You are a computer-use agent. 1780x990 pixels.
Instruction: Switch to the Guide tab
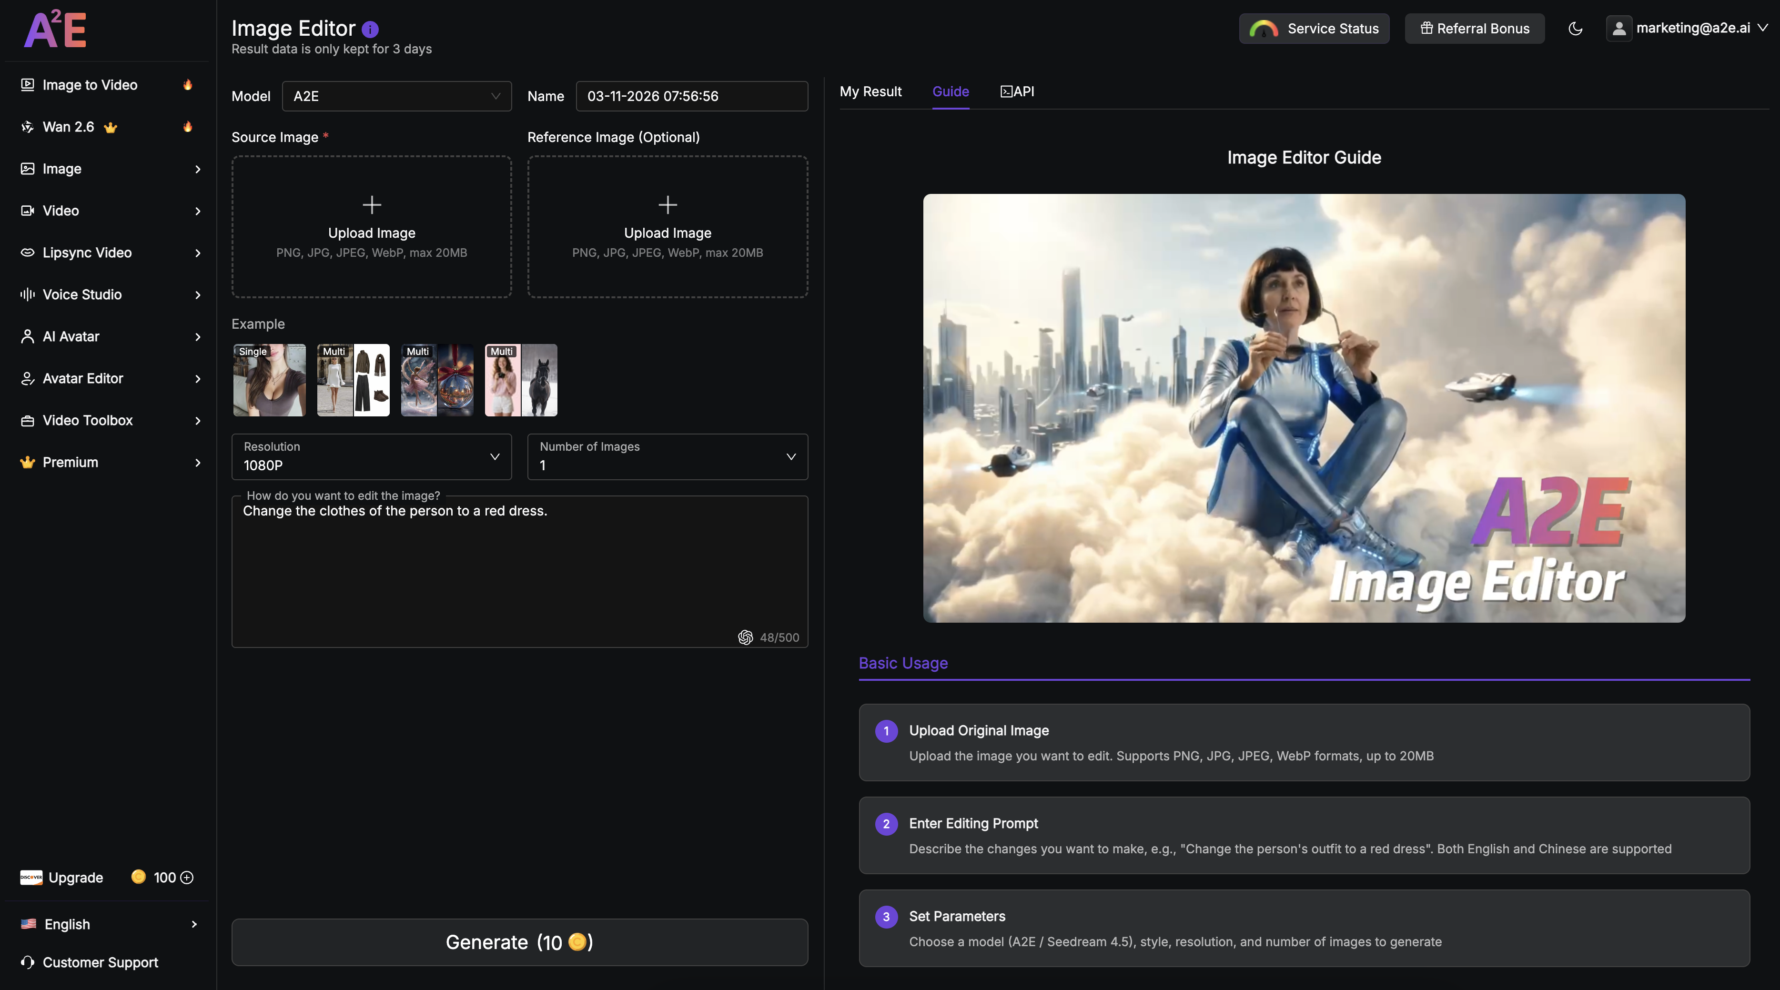(x=950, y=91)
